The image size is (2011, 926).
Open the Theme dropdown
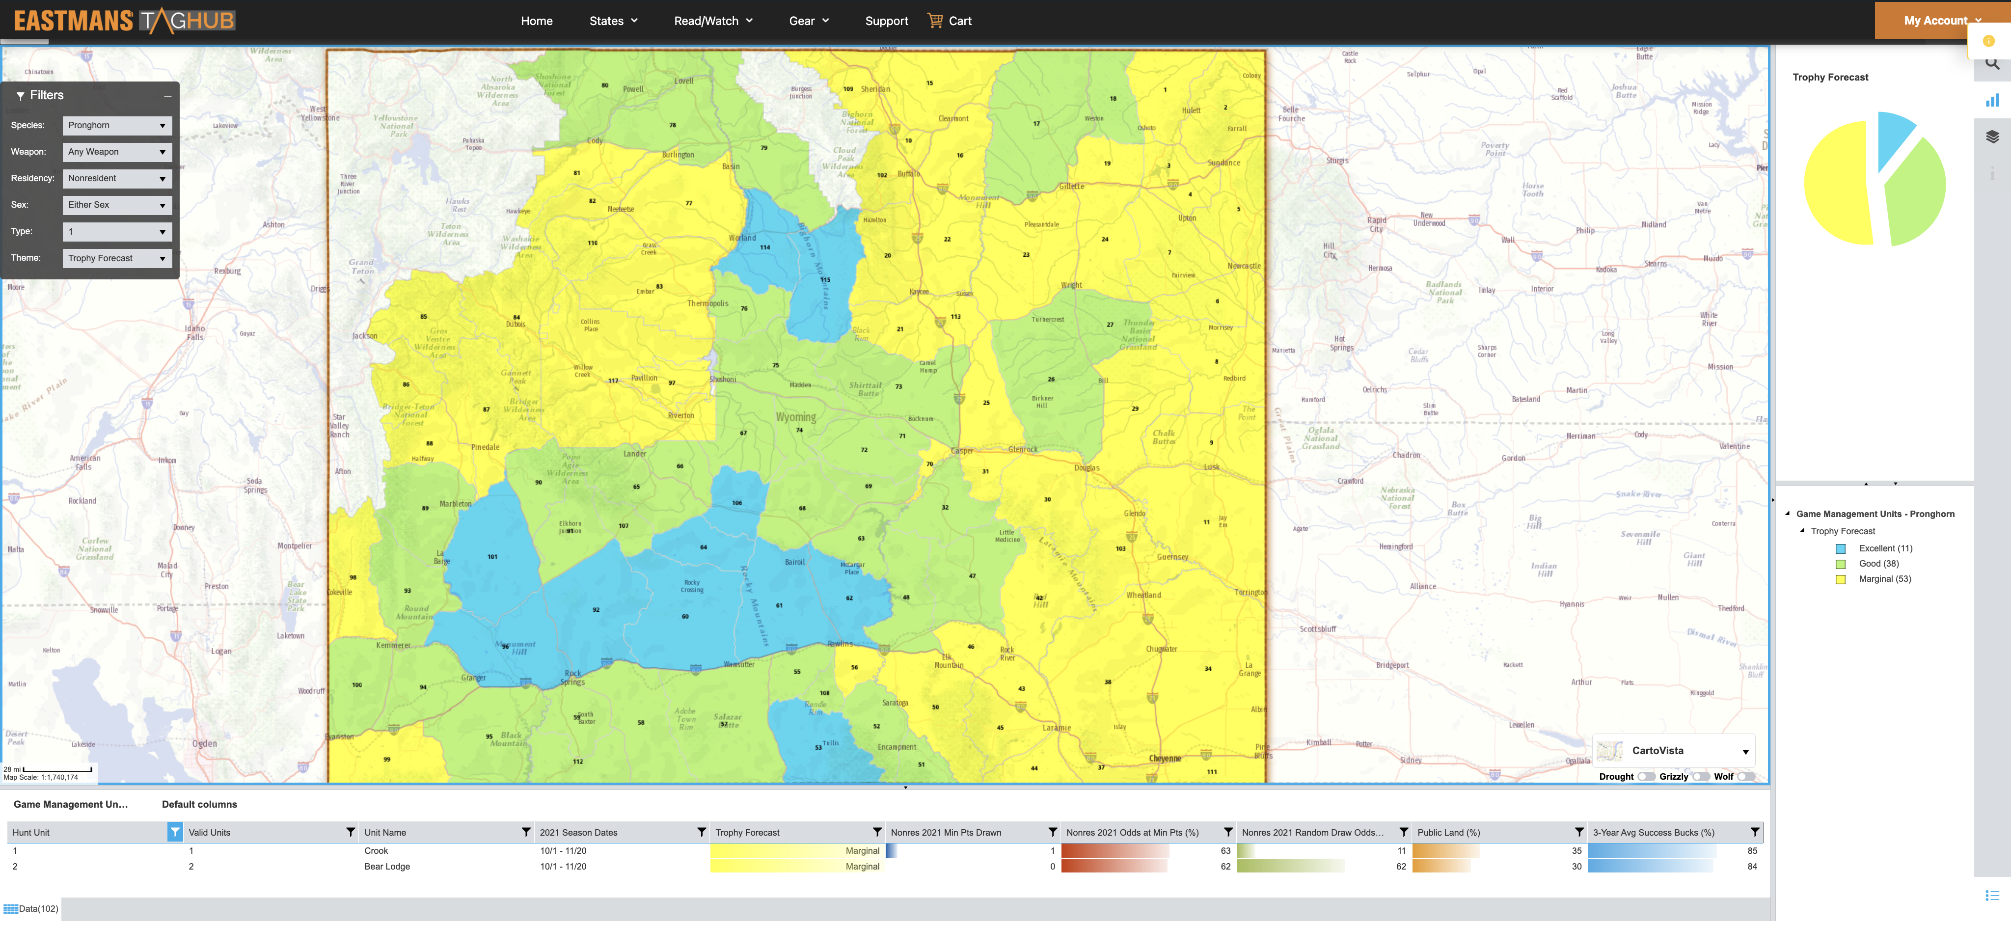117,258
